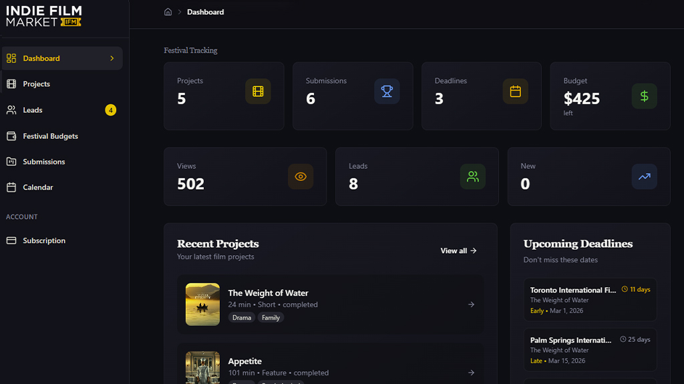684x384 pixels.
Task: Open the Dashboard menu item
Action: (62, 58)
